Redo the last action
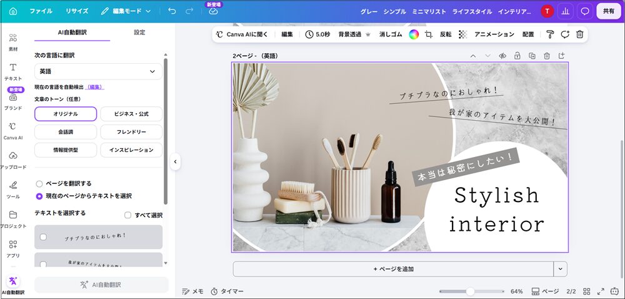The image size is (625, 299). tap(189, 11)
